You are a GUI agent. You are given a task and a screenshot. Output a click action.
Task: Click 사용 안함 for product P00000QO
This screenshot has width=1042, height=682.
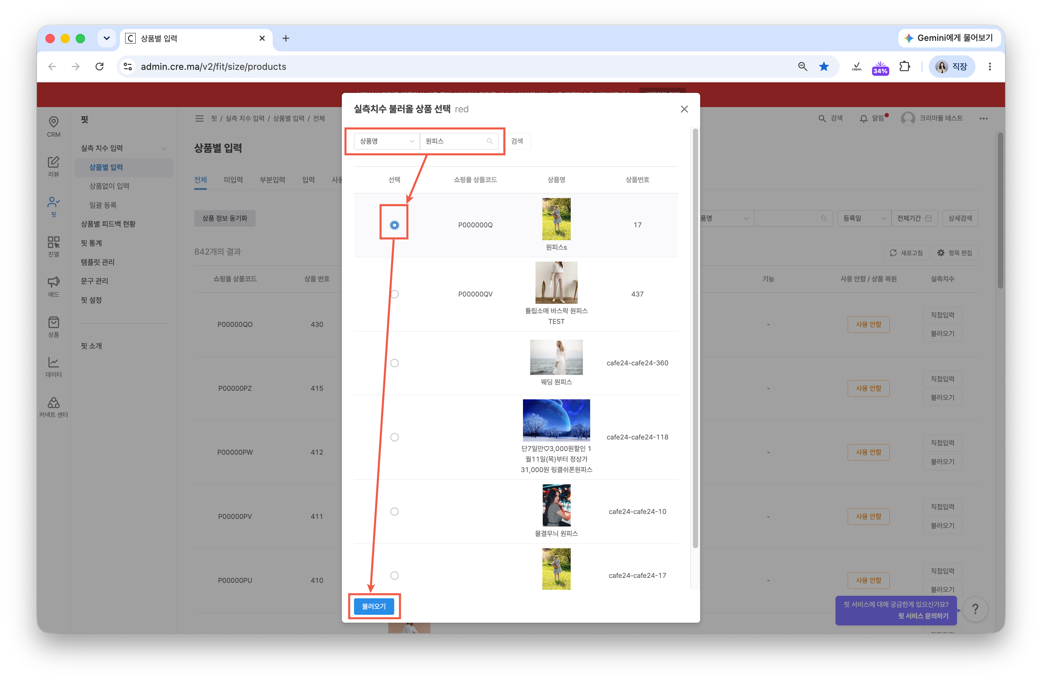[x=868, y=325]
